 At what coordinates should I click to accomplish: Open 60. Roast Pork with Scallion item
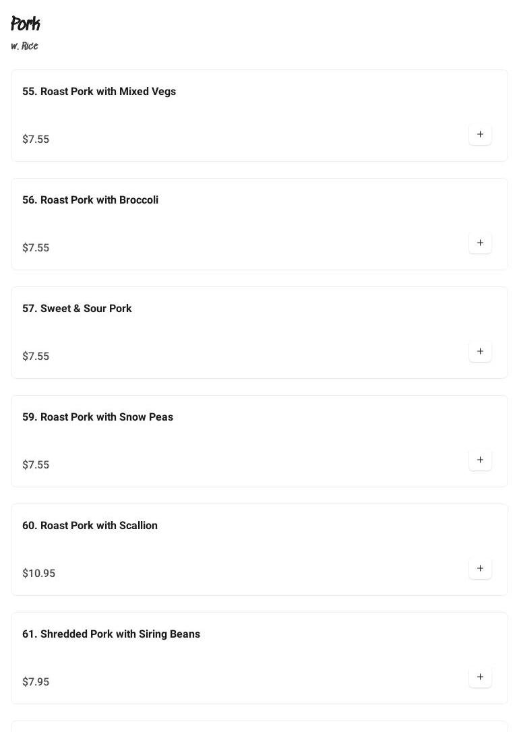[x=90, y=526]
